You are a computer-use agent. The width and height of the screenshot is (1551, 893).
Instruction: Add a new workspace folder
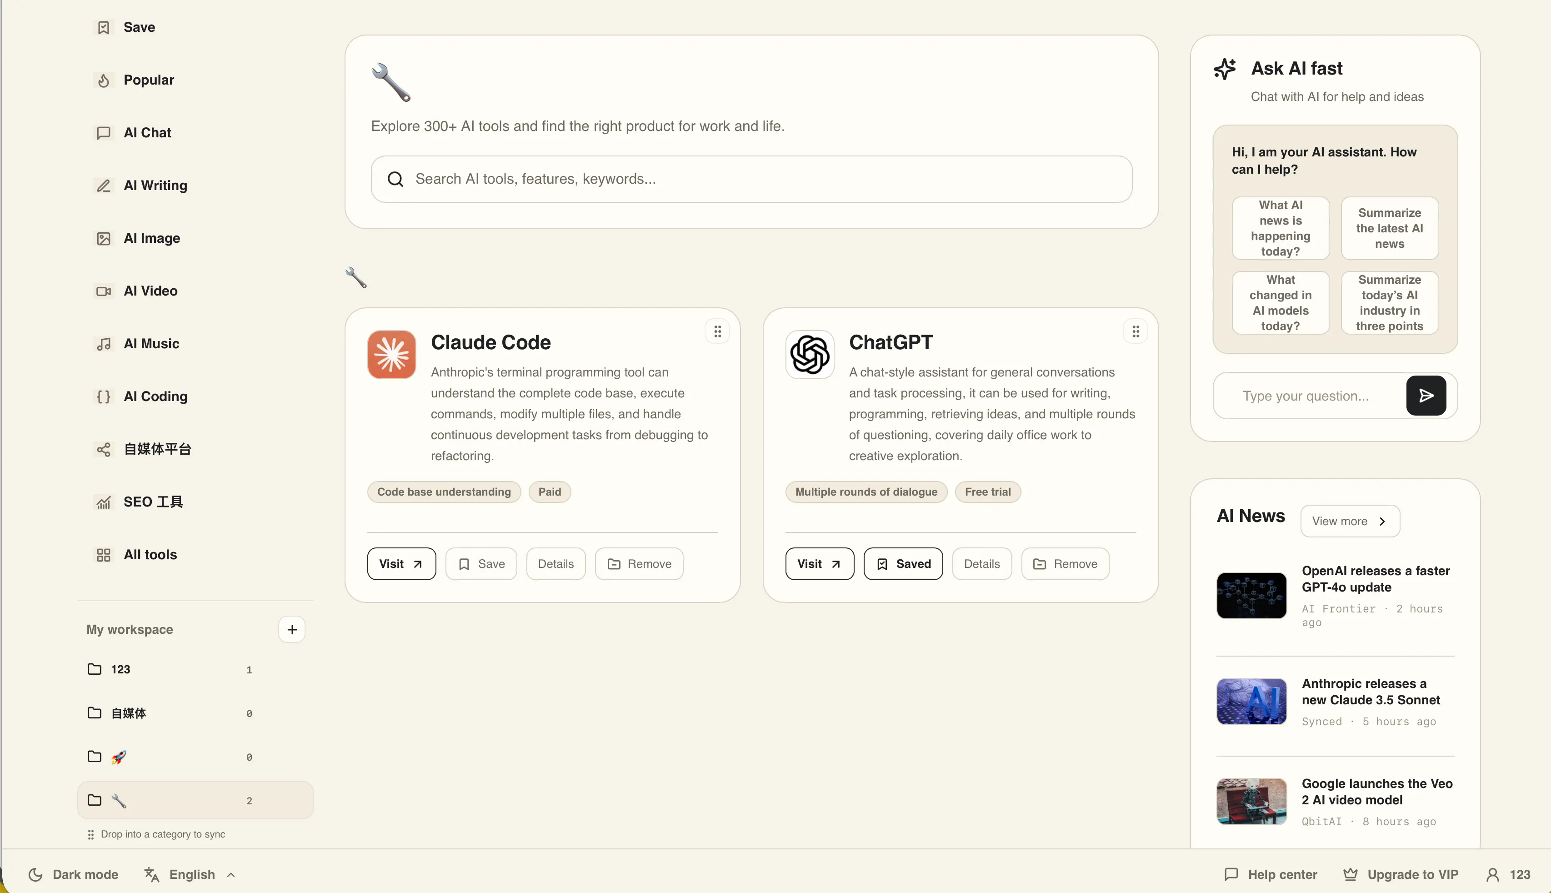292,629
